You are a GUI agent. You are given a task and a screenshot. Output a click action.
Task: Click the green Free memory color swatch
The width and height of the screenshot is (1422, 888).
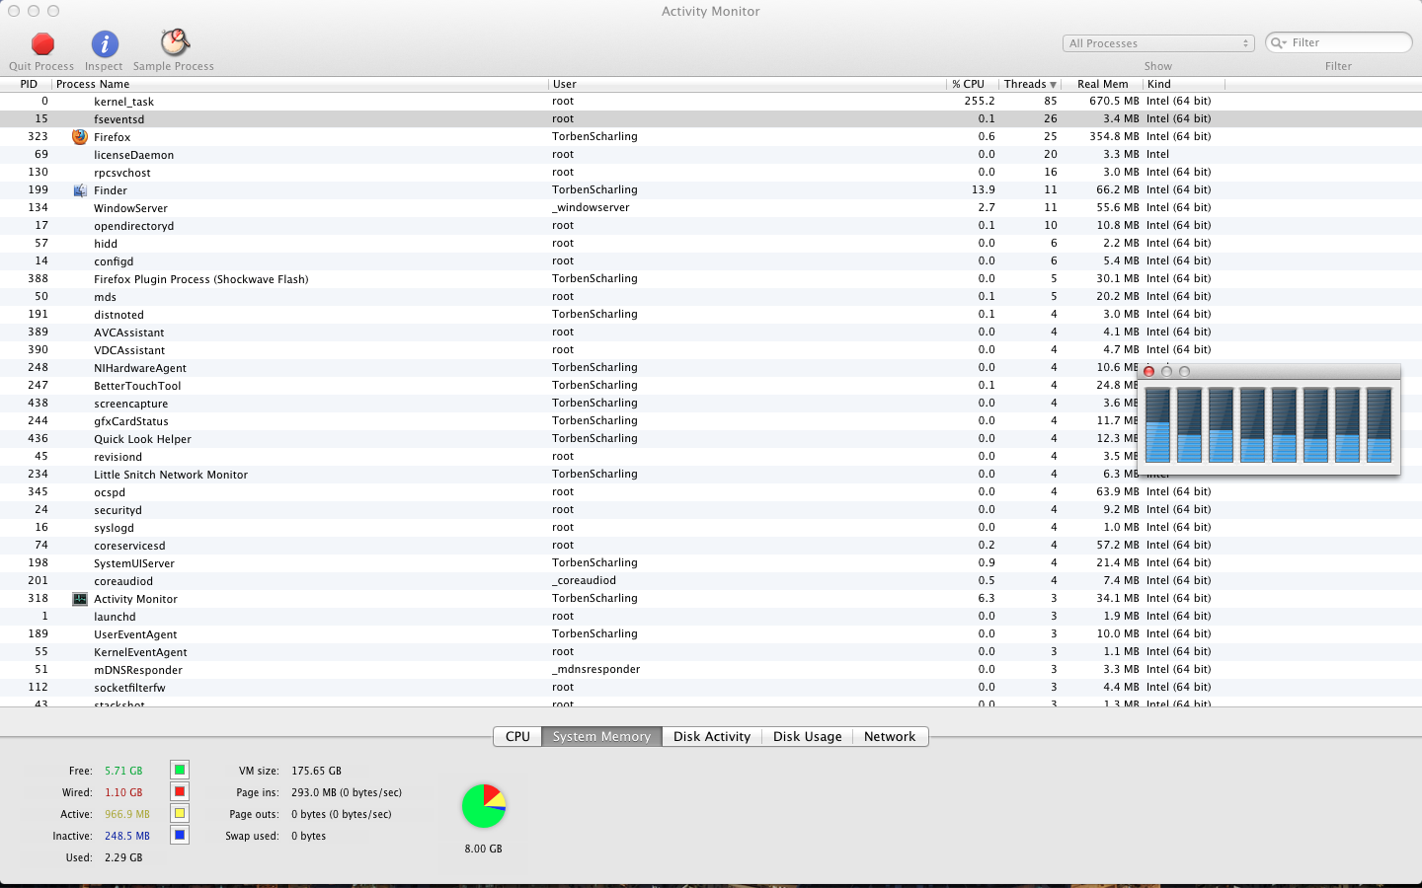click(180, 770)
